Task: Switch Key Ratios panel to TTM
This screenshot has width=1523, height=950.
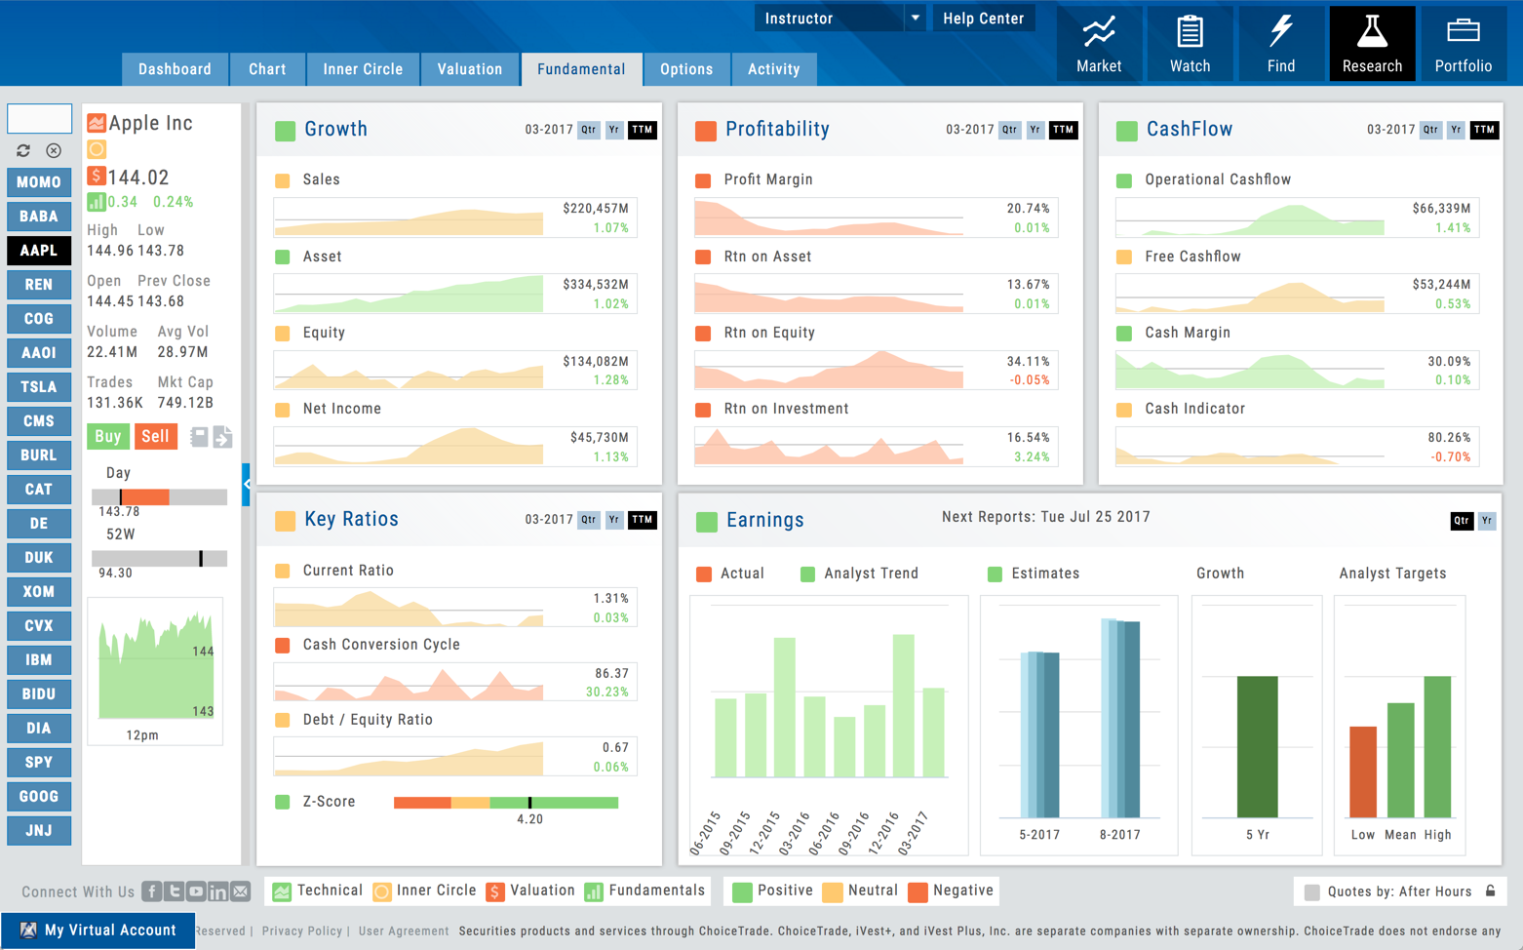Action: pyautogui.click(x=643, y=520)
